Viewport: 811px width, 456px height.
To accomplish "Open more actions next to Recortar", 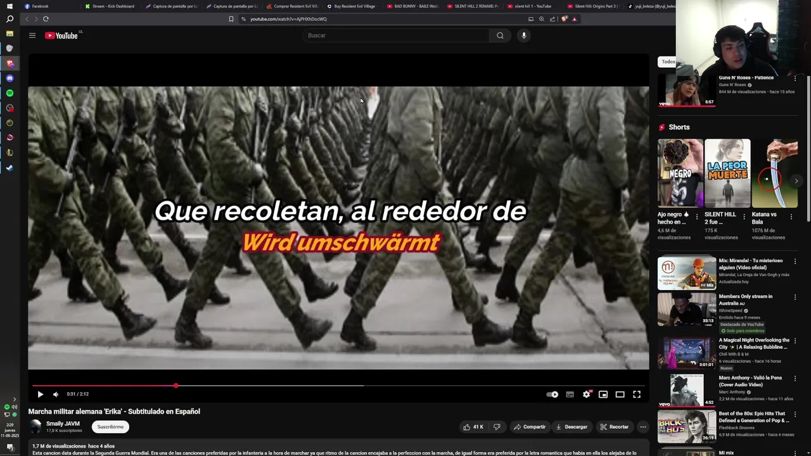I will (x=642, y=427).
